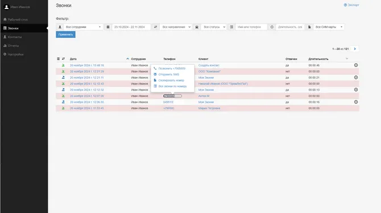Open the Все СИМ карты dropdown

pos(329,27)
